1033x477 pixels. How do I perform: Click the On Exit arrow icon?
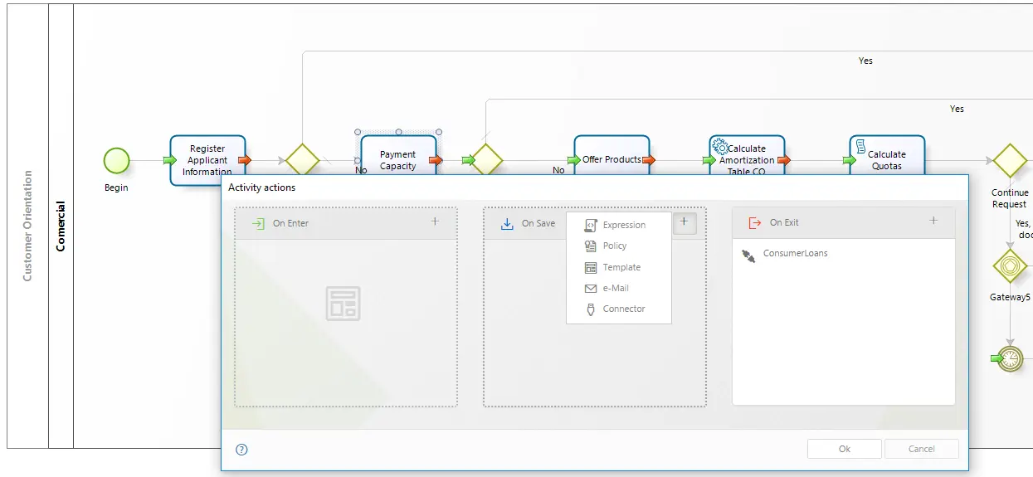tap(754, 222)
